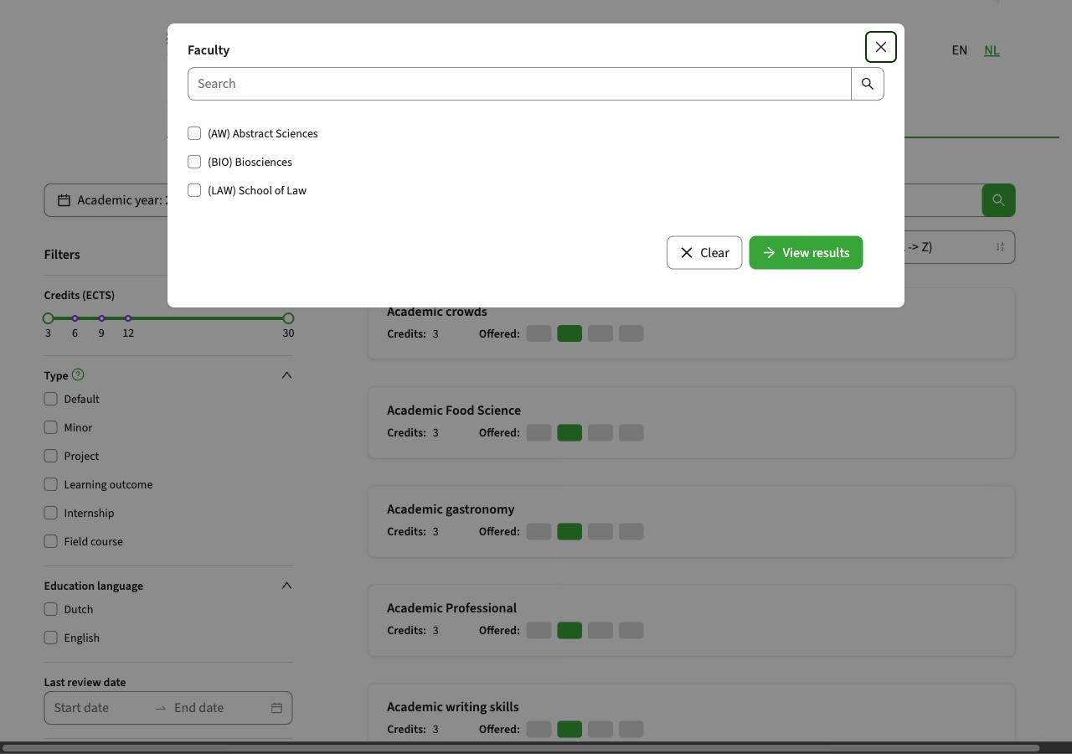
Task: Filter by Dutch education language
Action: tap(51, 609)
